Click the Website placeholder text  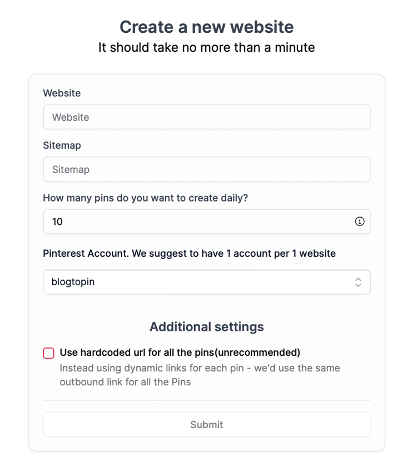point(71,117)
